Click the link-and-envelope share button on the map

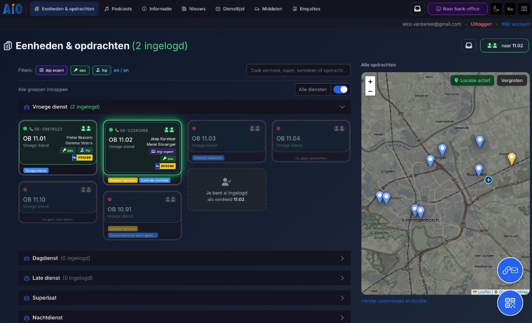pos(510,270)
